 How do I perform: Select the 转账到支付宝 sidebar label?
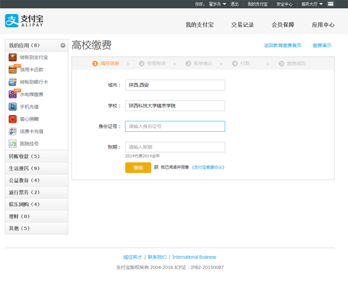click(x=34, y=57)
